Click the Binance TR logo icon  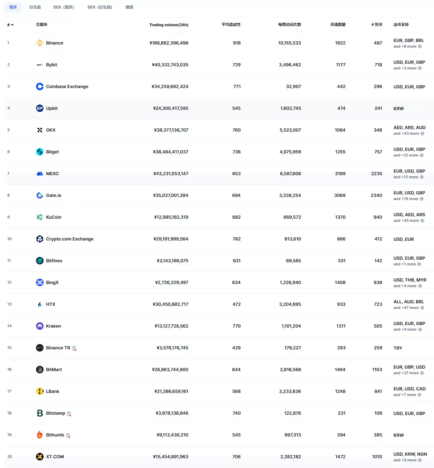coord(40,348)
